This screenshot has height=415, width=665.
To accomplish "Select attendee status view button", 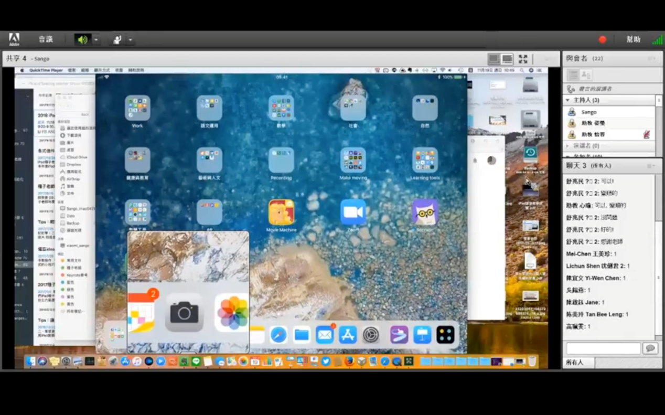I will (586, 75).
